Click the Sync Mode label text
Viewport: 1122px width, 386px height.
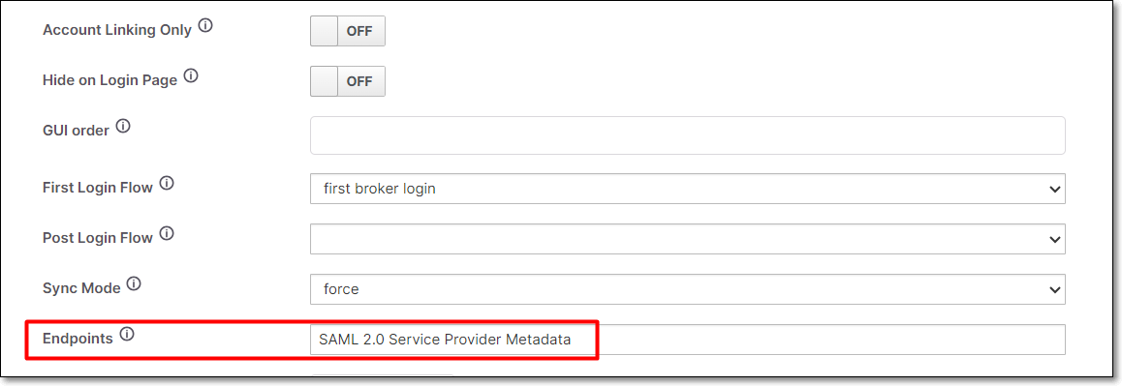pyautogui.click(x=81, y=289)
